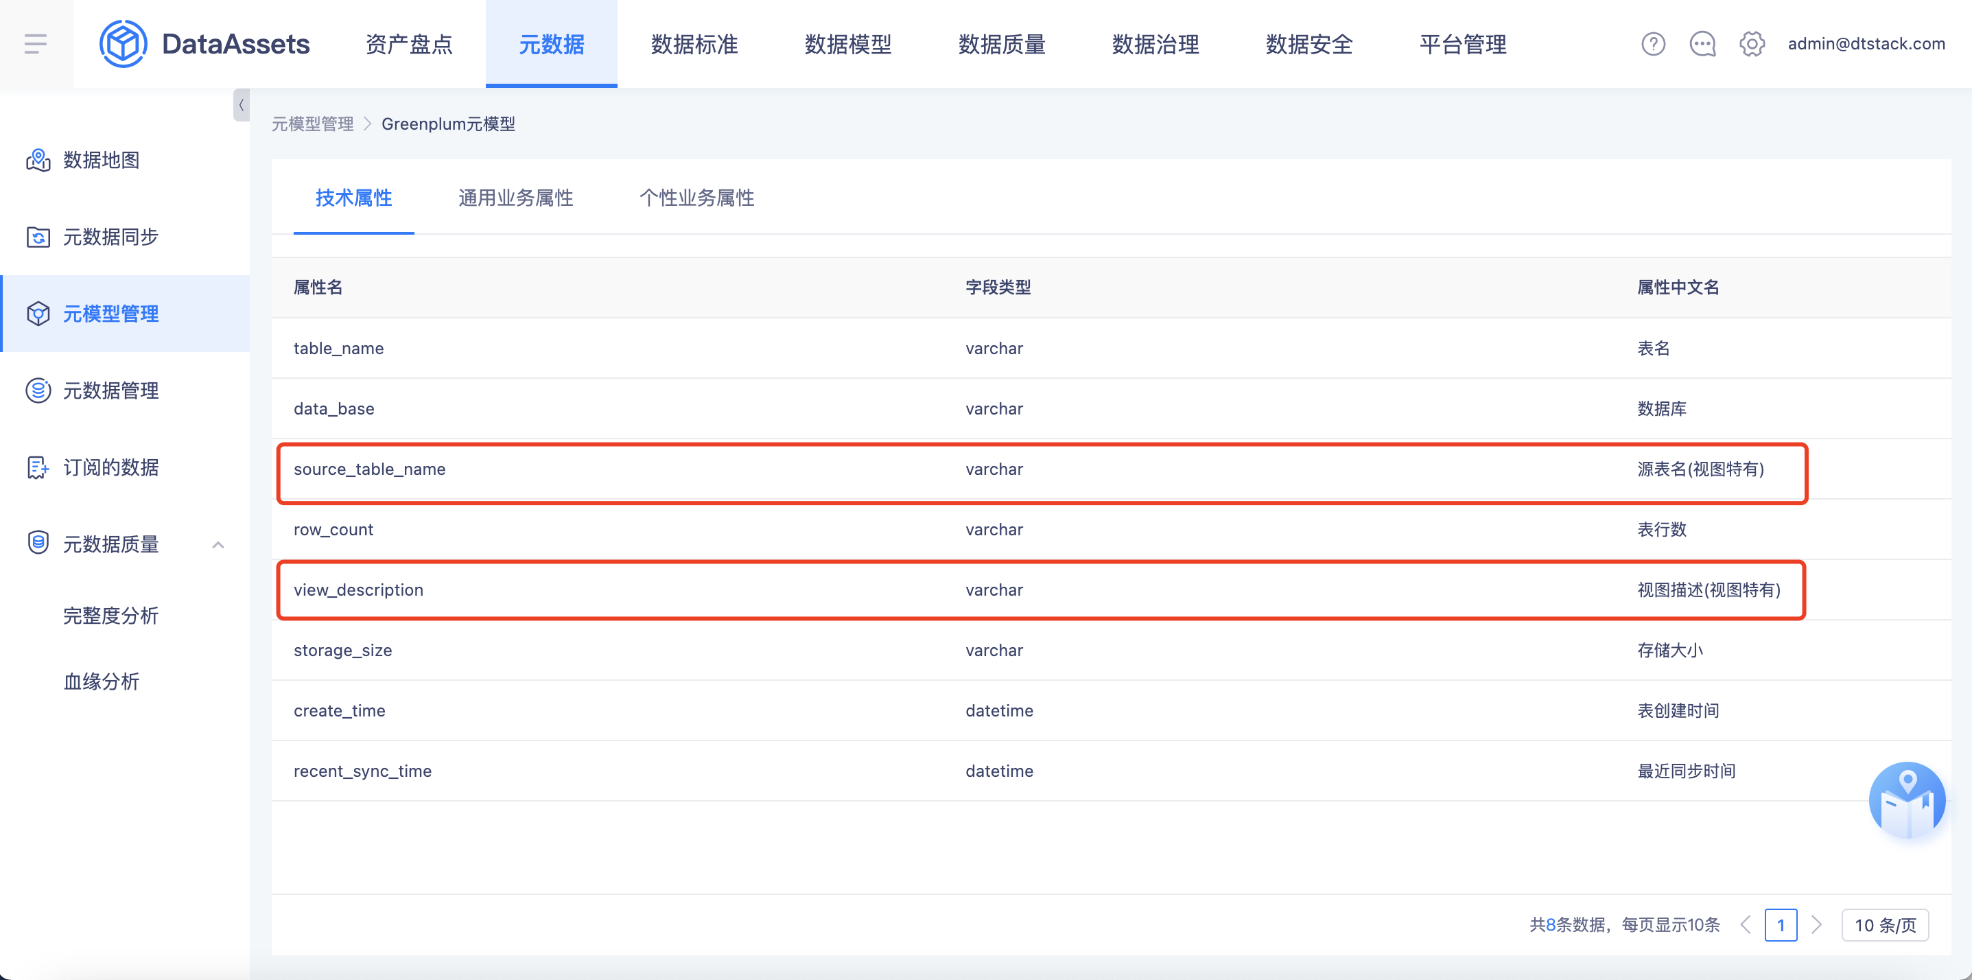1972x980 pixels.
Task: Switch to 个性业务属性 tab
Action: [696, 198]
